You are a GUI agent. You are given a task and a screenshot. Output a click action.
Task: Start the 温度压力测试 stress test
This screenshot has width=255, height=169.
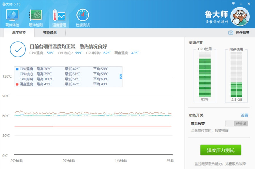click(221, 150)
